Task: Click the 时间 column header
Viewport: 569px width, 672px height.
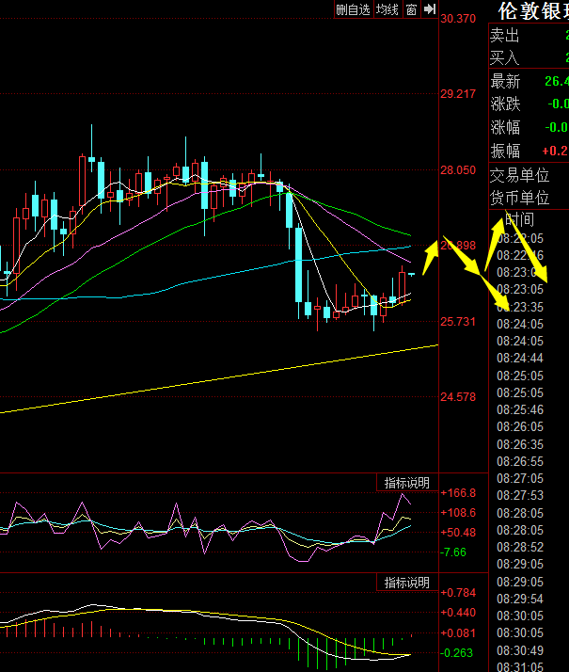Action: 520,220
